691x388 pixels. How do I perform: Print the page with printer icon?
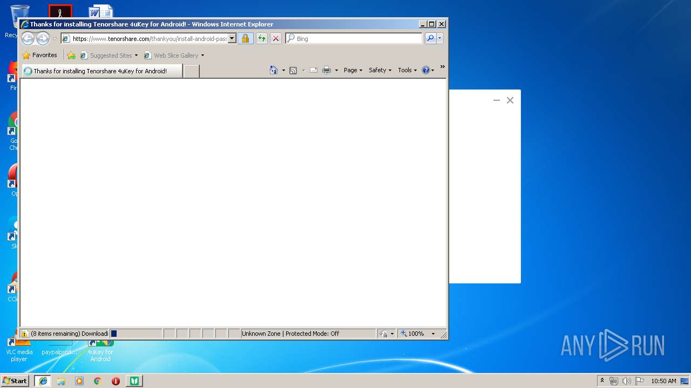327,70
